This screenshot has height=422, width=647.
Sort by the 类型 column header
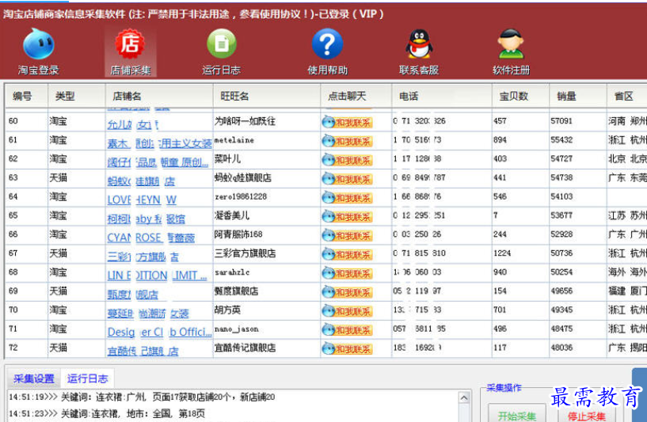pos(77,97)
